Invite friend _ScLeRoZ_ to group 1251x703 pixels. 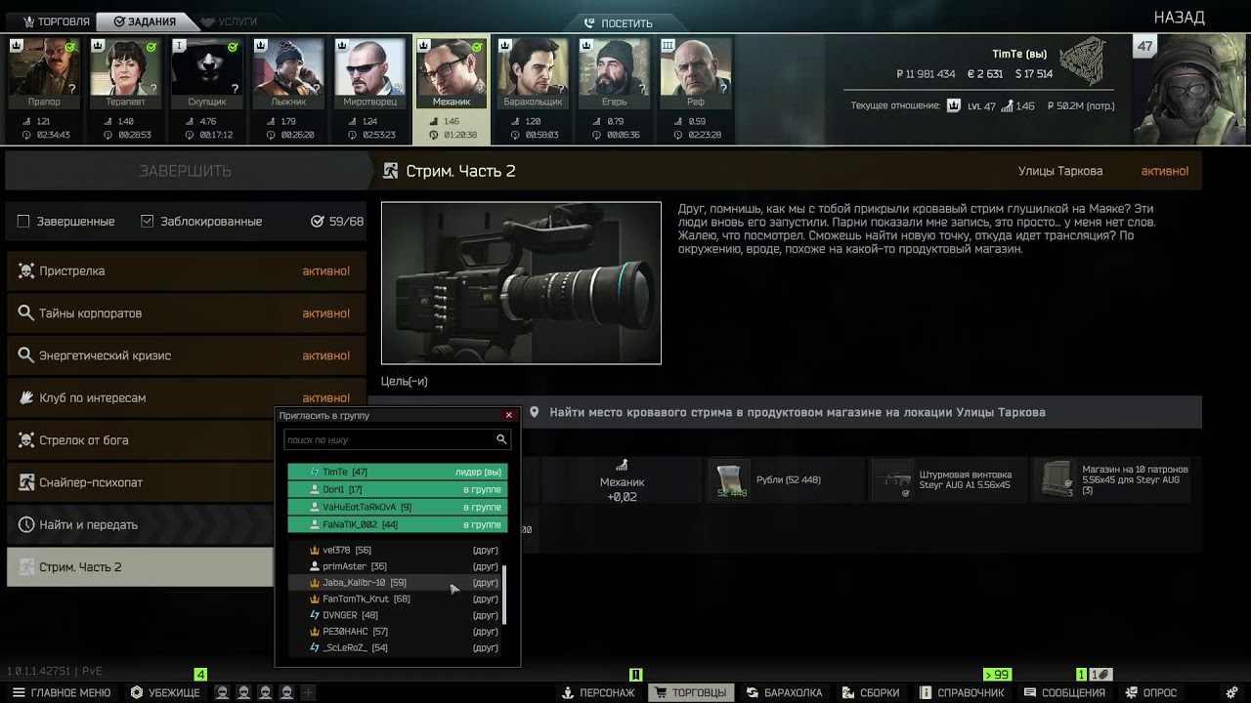coord(396,647)
